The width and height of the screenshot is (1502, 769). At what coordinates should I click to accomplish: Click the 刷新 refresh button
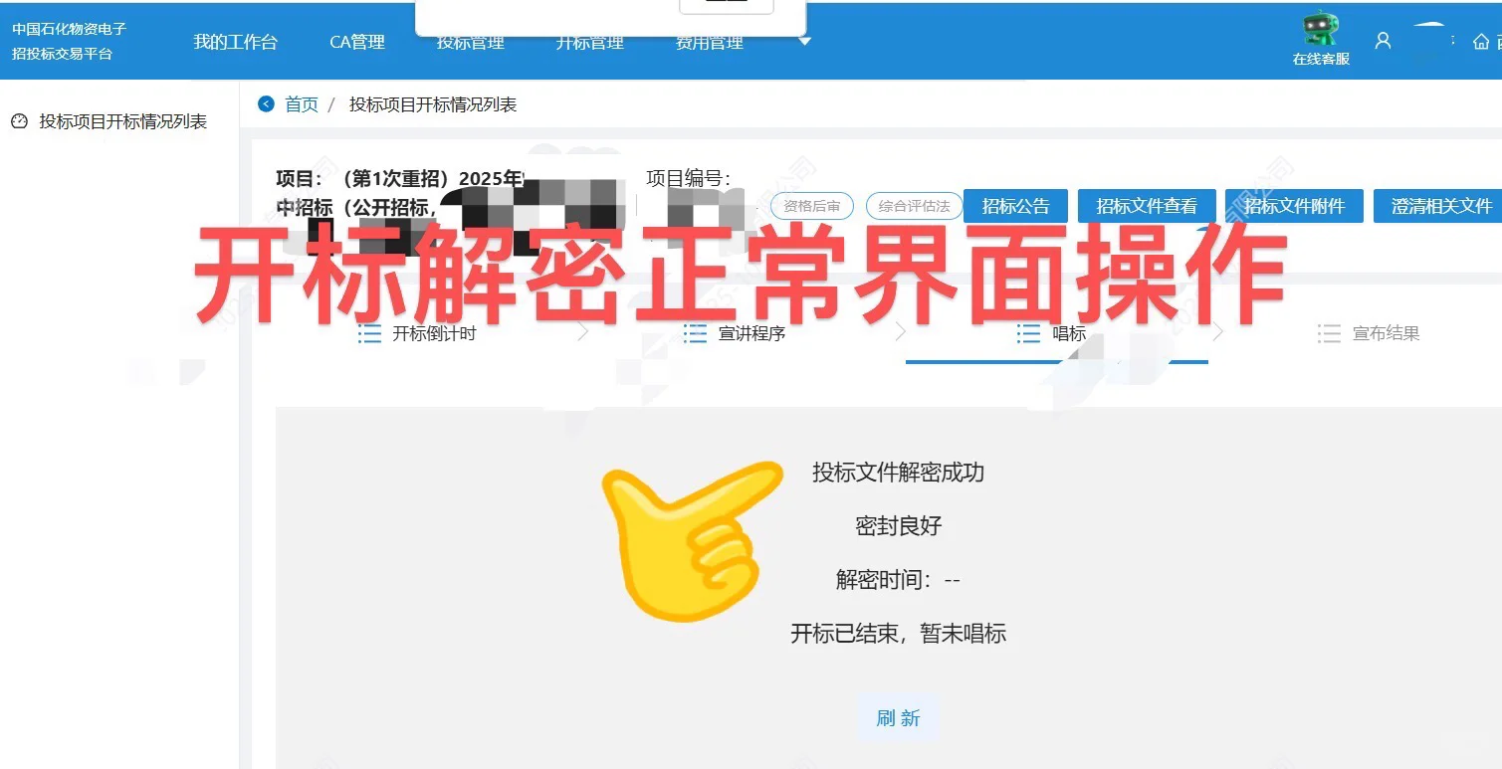pos(897,717)
